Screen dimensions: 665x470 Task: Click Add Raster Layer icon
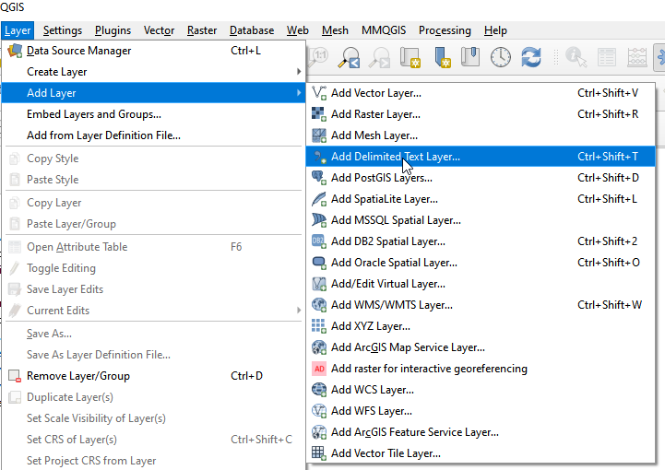(319, 114)
